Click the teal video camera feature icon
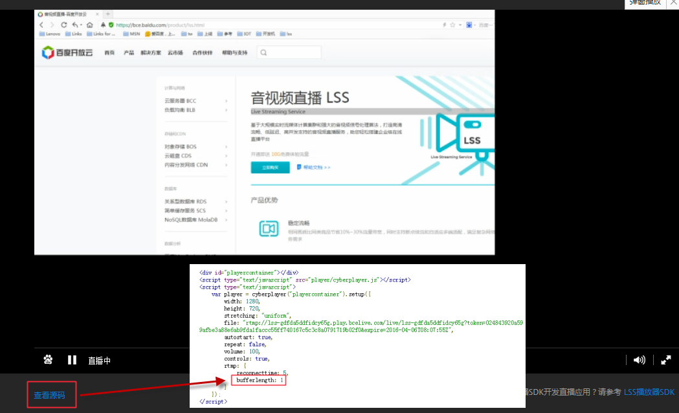Viewport: 679px width, 413px height. click(269, 228)
